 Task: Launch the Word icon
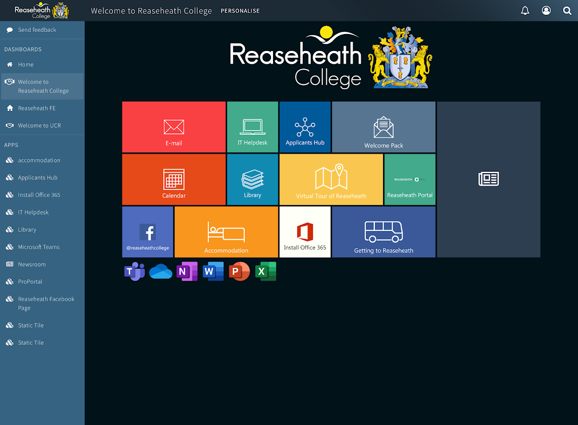coord(213,271)
